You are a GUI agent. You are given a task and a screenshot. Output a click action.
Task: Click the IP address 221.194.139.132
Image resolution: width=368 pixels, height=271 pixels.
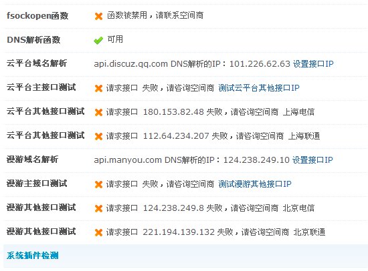[179, 232]
